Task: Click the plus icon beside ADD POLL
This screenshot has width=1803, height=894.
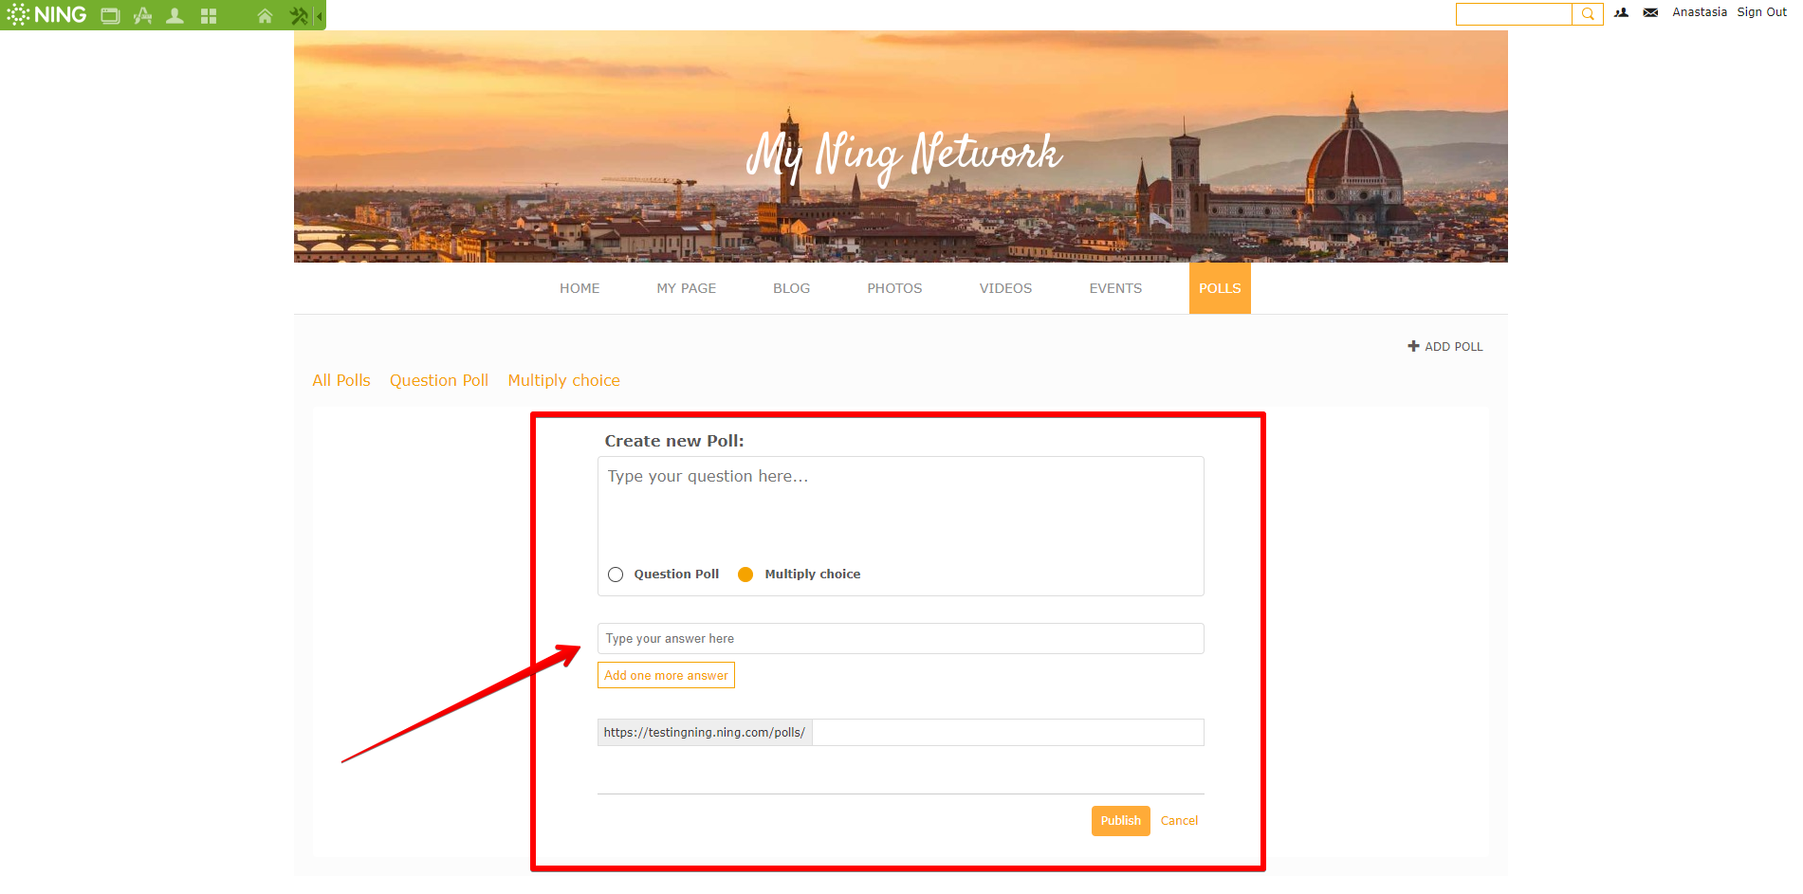Action: [1413, 346]
